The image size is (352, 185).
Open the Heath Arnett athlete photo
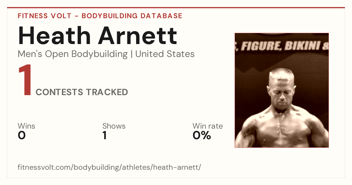coord(282,90)
